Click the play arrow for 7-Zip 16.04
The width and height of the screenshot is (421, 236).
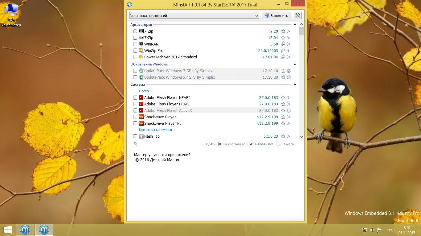(x=289, y=38)
